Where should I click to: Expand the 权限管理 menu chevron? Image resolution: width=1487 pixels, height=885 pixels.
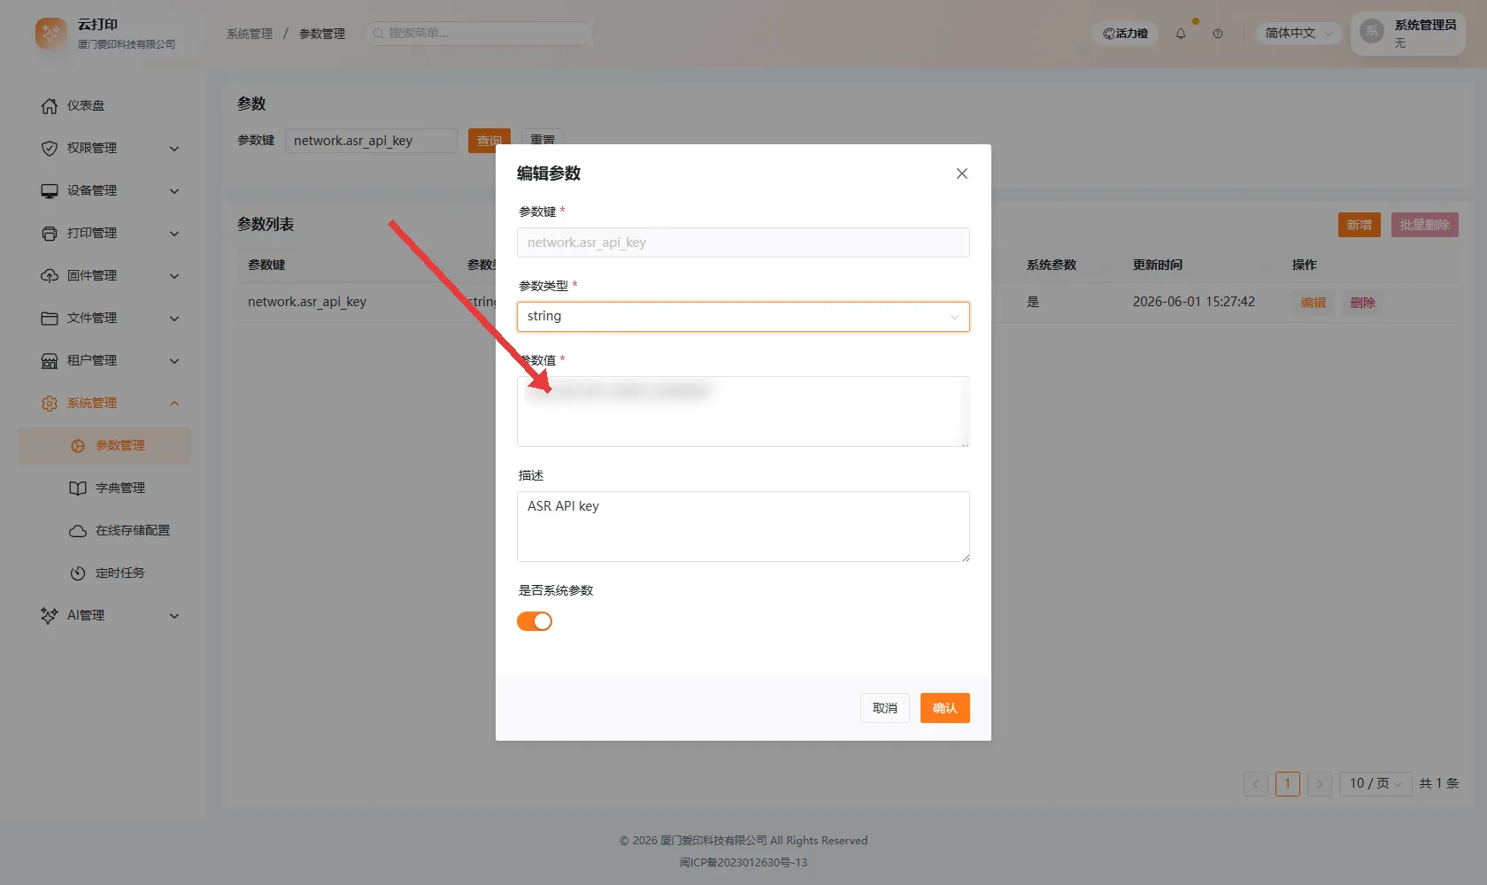click(174, 149)
